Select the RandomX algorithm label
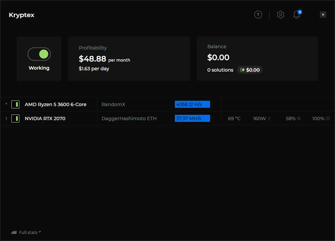 pyautogui.click(x=114, y=104)
